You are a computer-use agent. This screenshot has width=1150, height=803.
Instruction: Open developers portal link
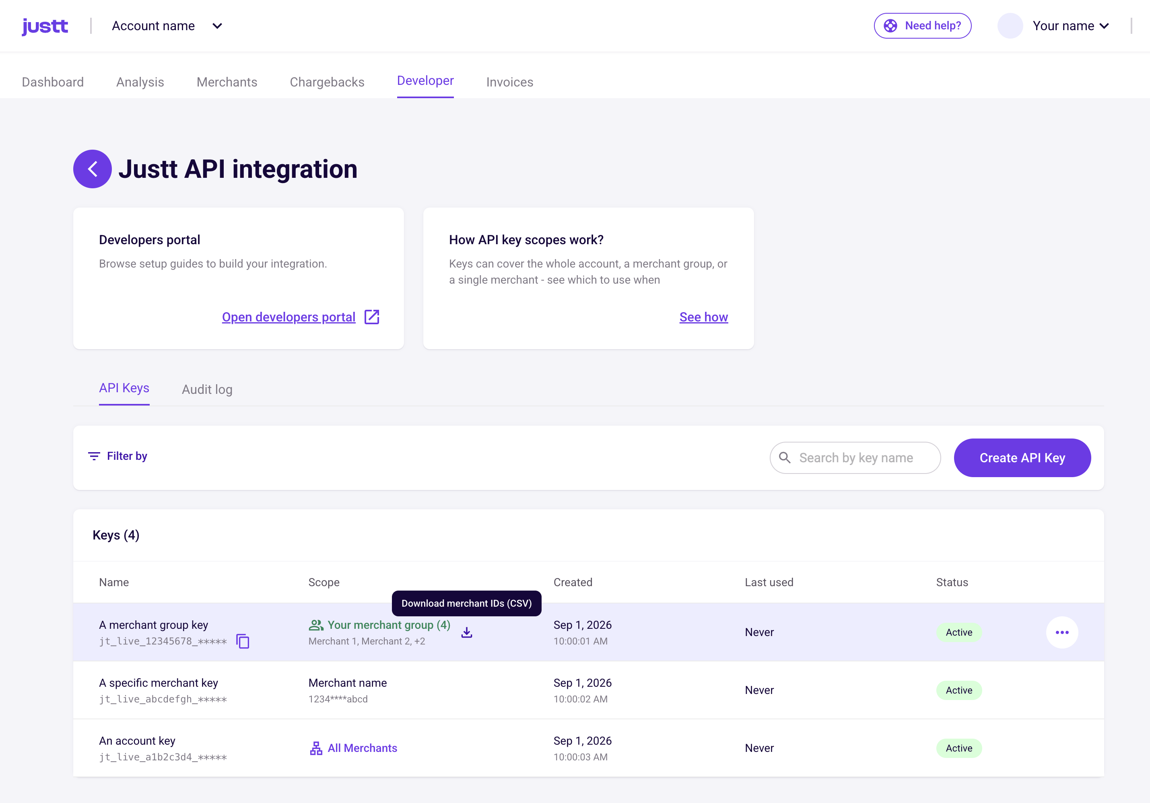coord(289,317)
